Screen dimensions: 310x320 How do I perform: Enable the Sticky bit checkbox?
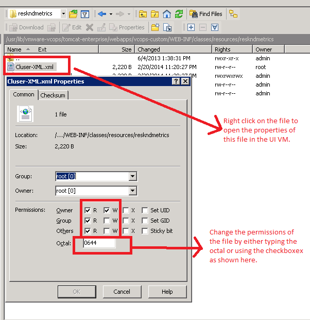[145, 231]
